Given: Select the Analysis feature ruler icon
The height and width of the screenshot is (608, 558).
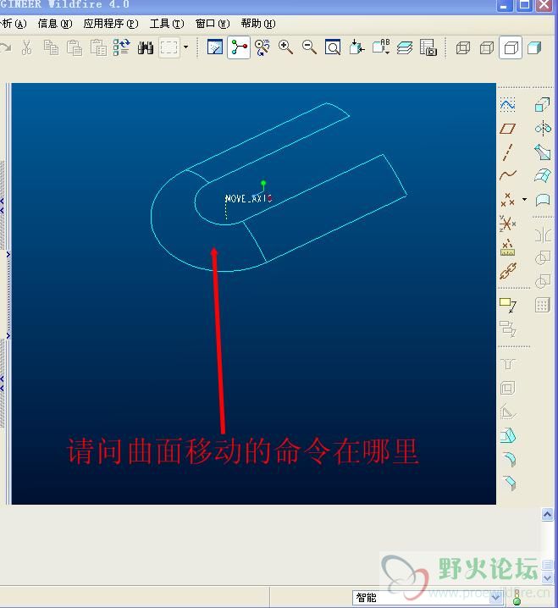Looking at the screenshot, I should click(x=507, y=247).
